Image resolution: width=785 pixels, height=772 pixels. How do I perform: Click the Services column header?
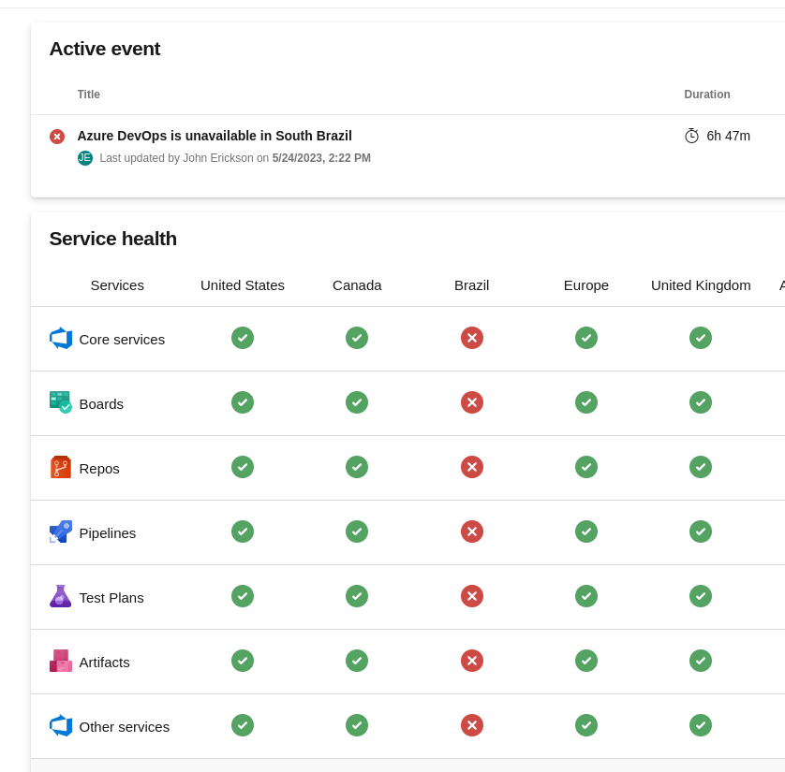click(x=117, y=285)
